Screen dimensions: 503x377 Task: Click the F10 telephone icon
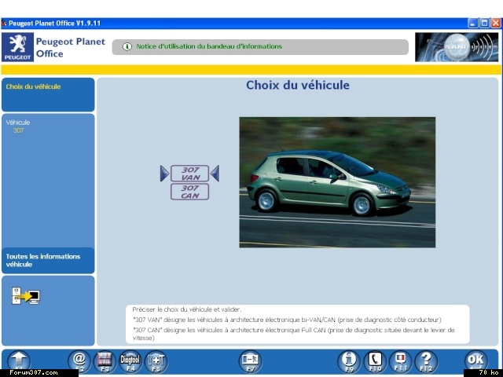tap(375, 361)
